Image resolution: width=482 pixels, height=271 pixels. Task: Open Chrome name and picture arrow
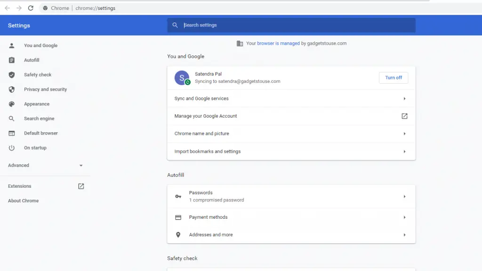[x=404, y=134]
